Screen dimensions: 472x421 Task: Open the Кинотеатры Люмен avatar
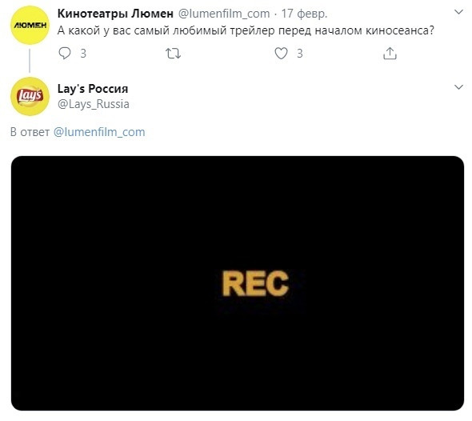click(30, 26)
